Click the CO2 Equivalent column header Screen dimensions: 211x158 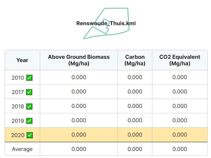pos(180,60)
